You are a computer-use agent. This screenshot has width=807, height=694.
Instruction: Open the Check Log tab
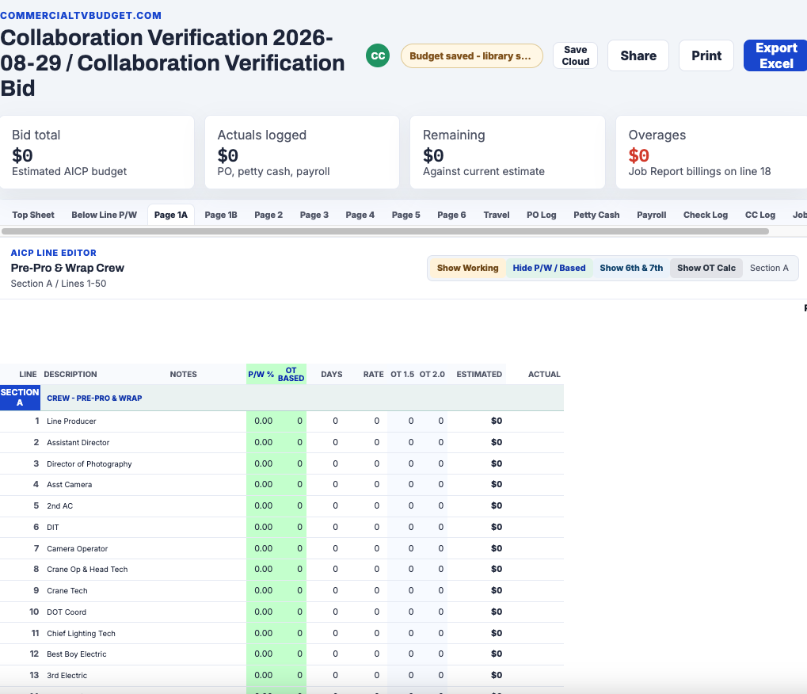point(706,215)
